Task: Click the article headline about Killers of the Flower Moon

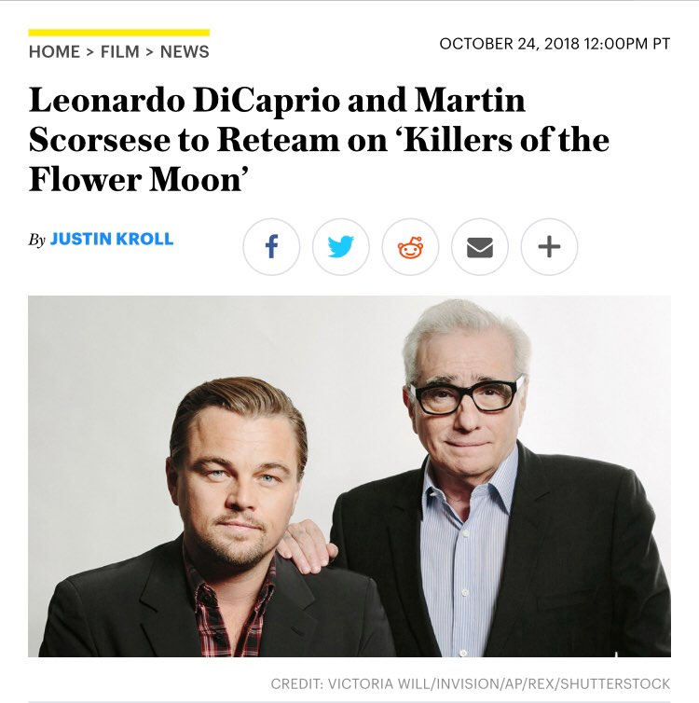Action: pyautogui.click(x=319, y=140)
